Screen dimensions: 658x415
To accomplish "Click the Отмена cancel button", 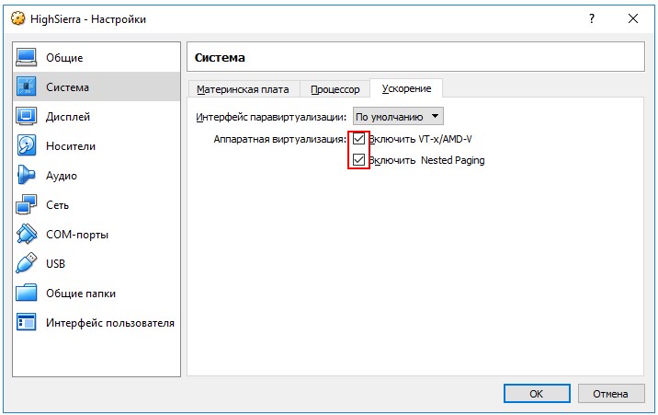I will click(x=610, y=393).
